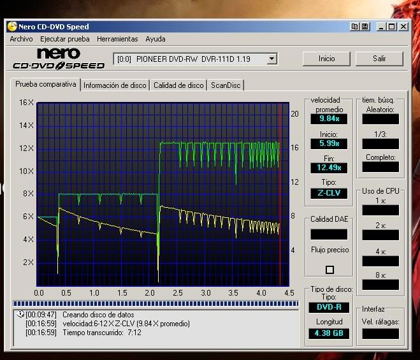
Task: Click log line 'Creando disco de datos'
Action: pos(98,315)
